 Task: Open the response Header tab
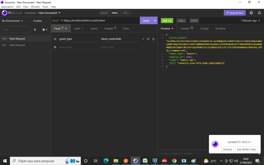coord(187,28)
